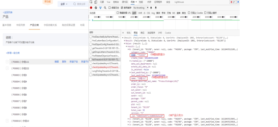Stop network recording with red record icon

pos(91,8)
